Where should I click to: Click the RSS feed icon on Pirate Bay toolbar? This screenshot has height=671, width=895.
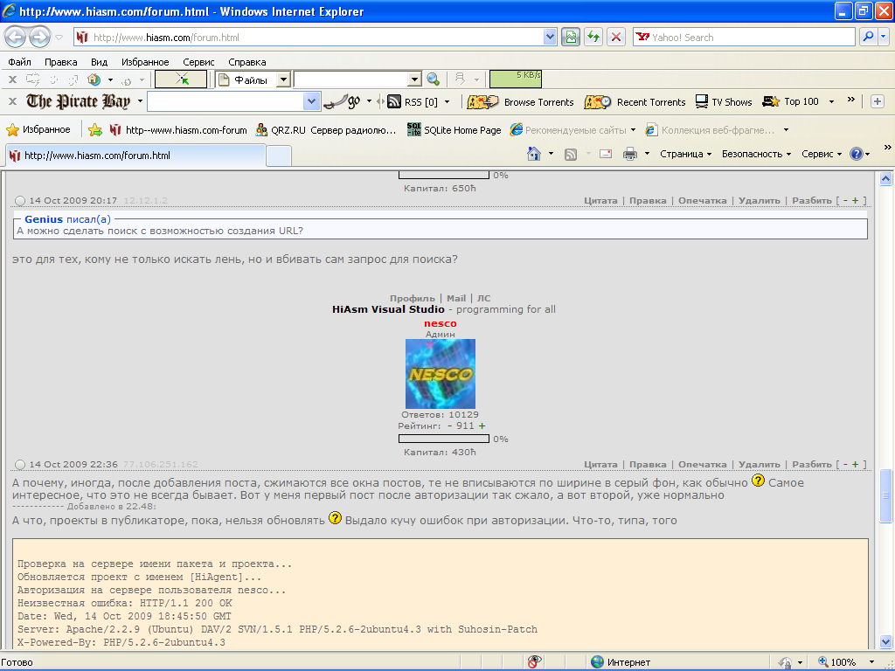393,102
